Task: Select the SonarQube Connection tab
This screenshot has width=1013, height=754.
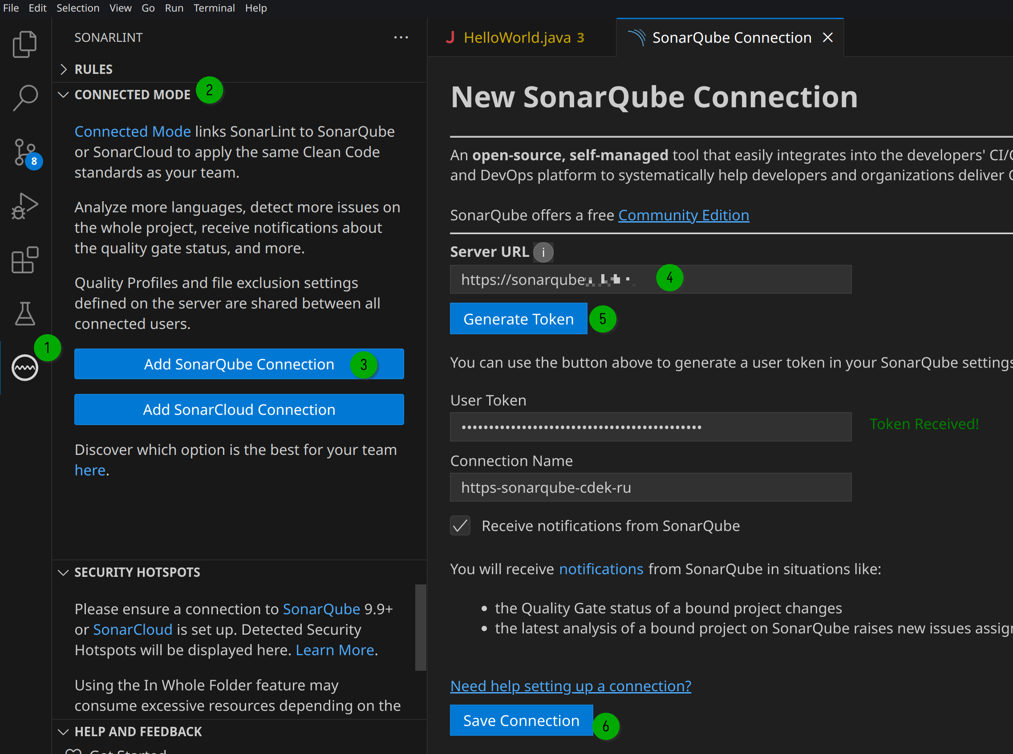Action: [730, 37]
